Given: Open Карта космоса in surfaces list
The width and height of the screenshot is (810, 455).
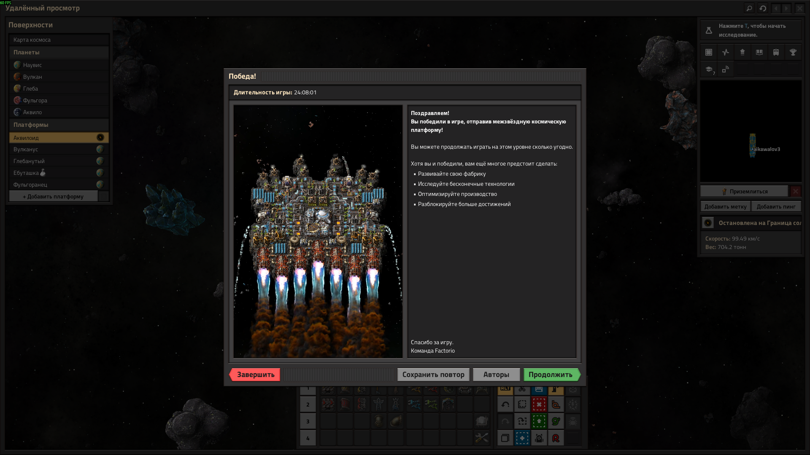Looking at the screenshot, I should point(59,40).
